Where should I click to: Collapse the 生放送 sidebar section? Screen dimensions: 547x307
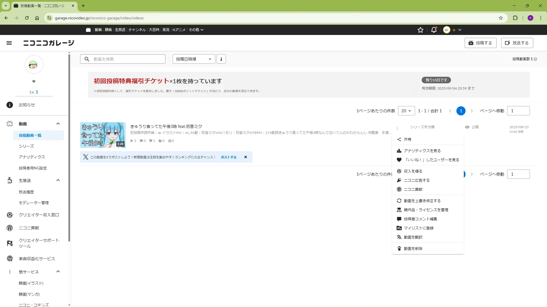tap(58, 180)
